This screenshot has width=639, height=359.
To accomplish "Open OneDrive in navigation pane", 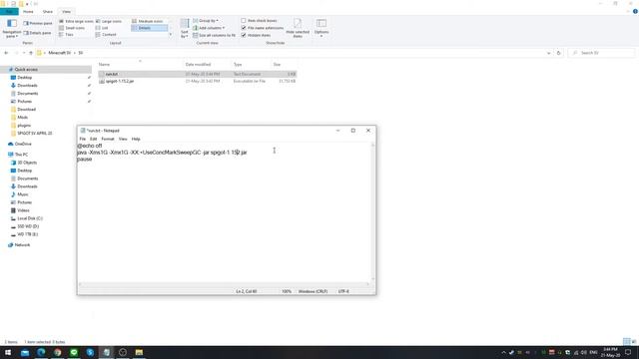I will click(23, 144).
